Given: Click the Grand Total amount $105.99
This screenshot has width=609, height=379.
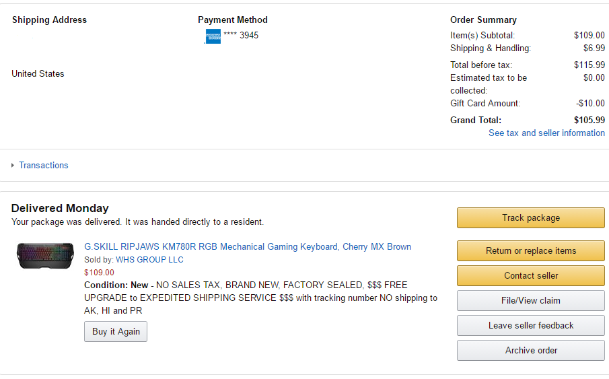Looking at the screenshot, I should tap(589, 120).
